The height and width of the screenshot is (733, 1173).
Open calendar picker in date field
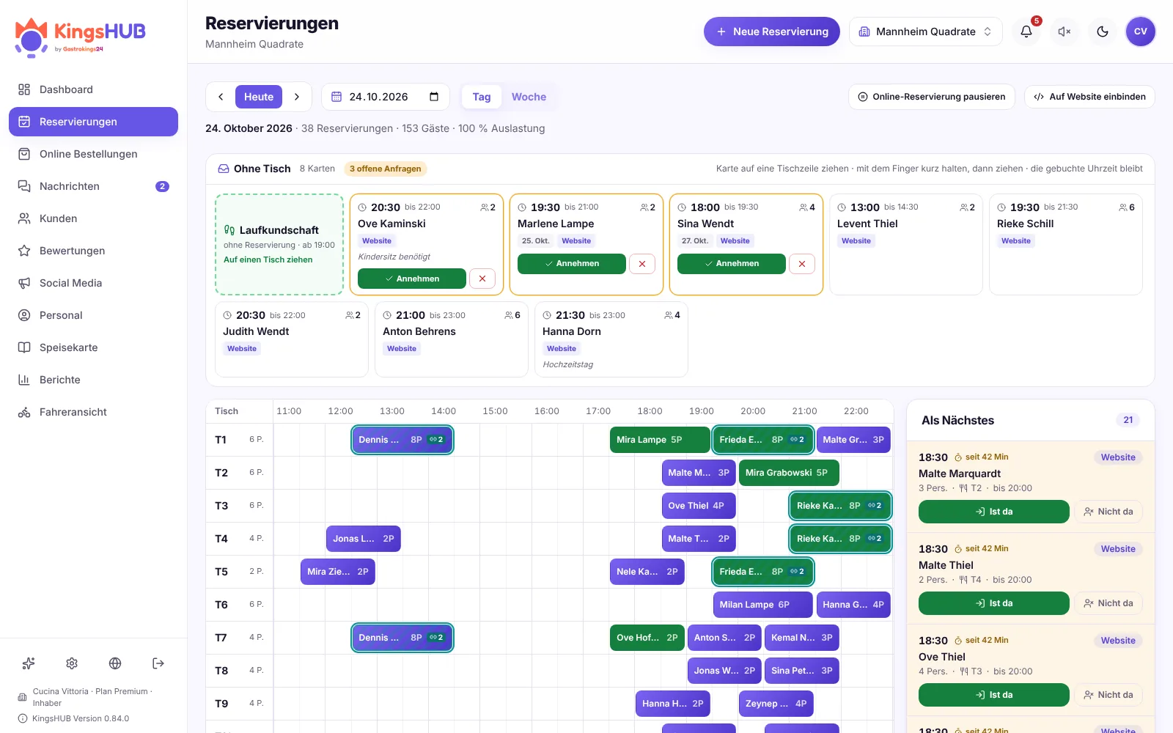(x=434, y=97)
